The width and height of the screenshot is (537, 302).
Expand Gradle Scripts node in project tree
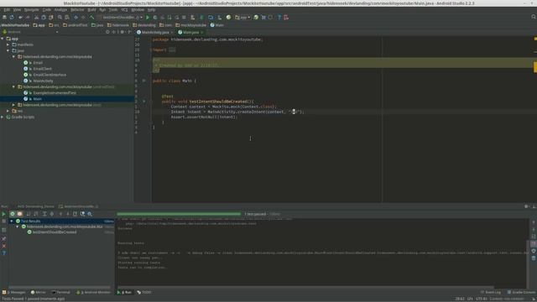(x=3, y=117)
